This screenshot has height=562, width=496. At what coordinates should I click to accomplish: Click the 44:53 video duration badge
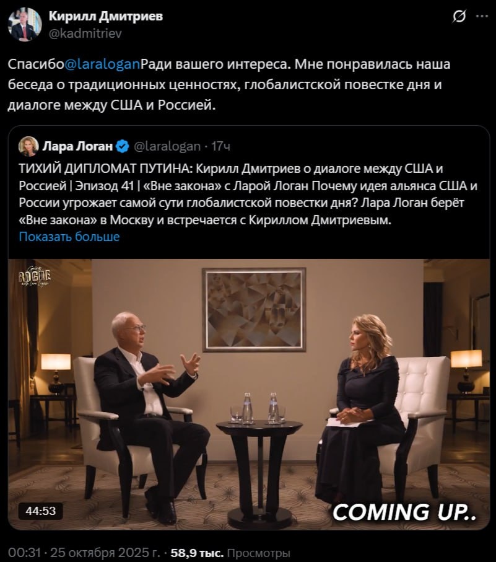tap(41, 511)
